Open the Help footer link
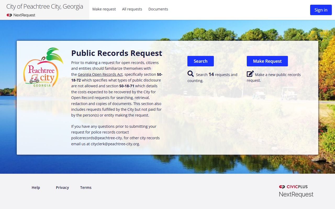The width and height of the screenshot is (335, 209). (x=36, y=188)
